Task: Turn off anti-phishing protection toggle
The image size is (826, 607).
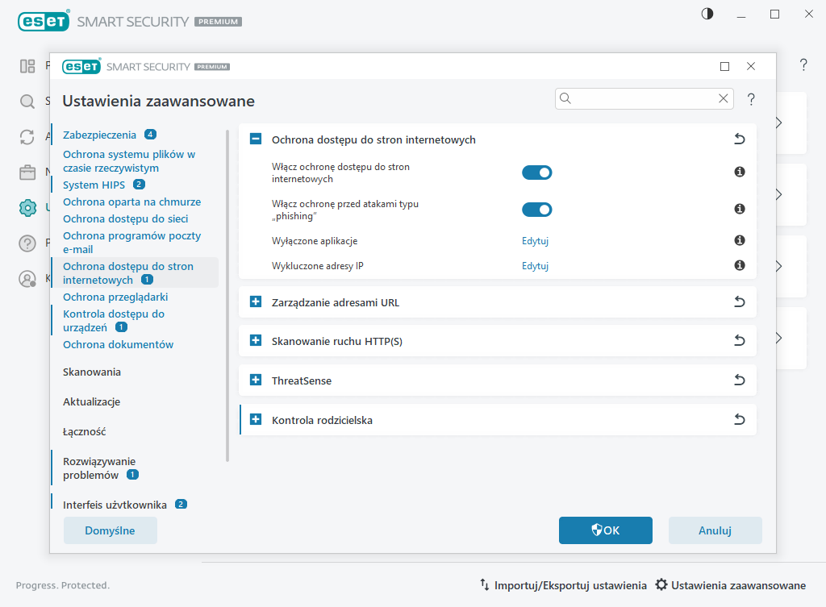Action: [x=536, y=210]
